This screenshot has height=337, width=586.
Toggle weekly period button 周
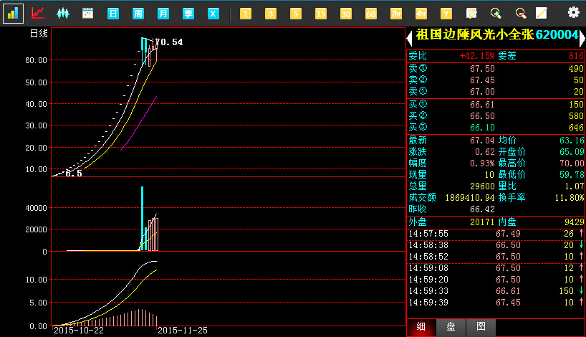point(138,14)
